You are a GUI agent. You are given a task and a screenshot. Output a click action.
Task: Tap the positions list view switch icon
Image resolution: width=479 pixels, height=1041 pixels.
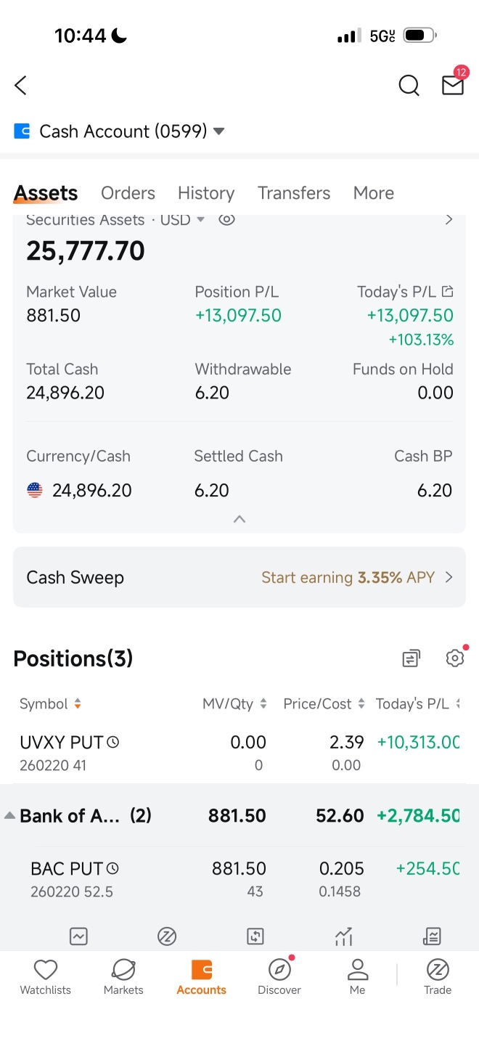tap(411, 658)
